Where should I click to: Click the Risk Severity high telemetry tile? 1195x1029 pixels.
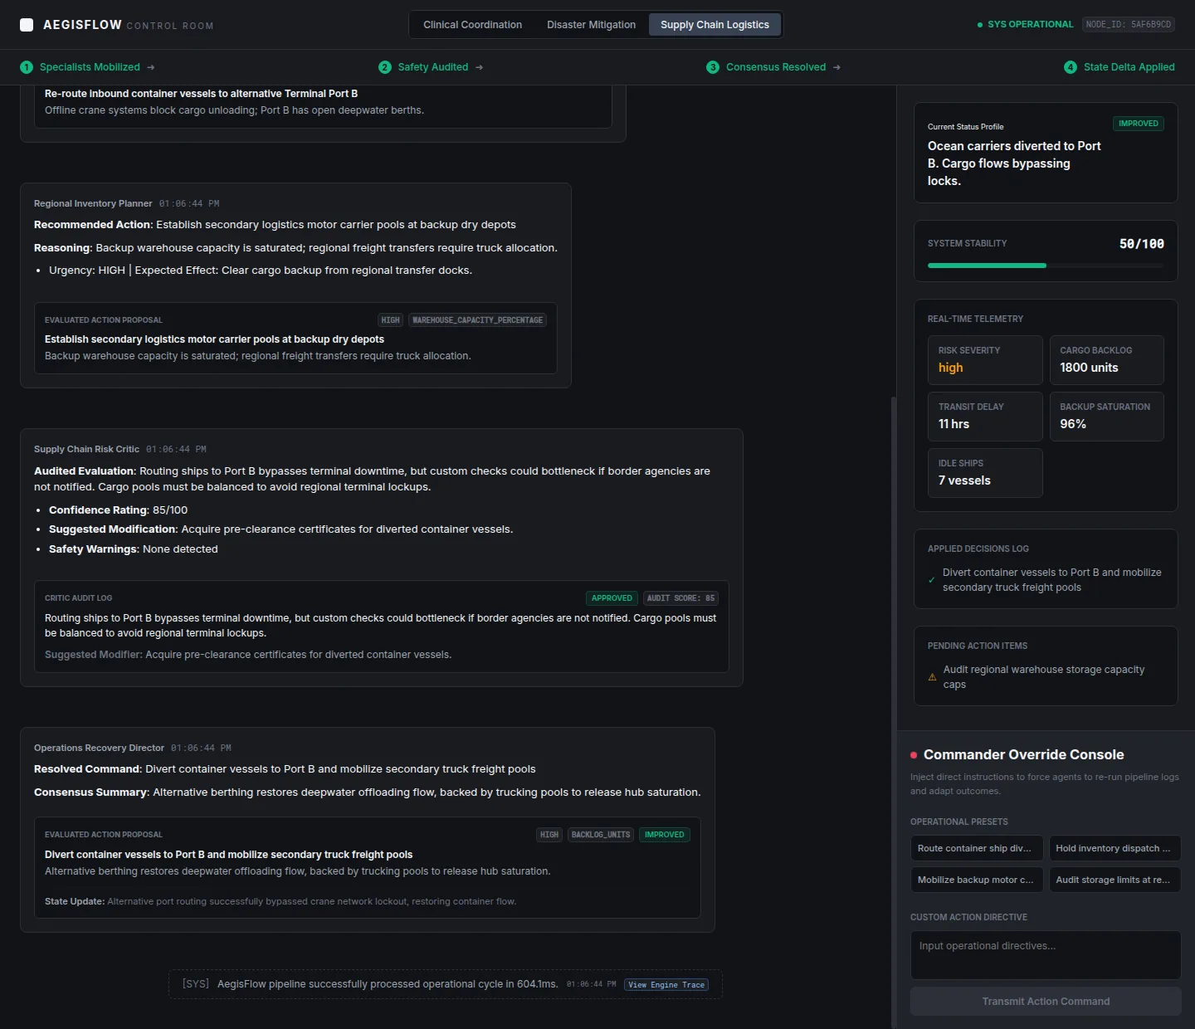click(985, 360)
